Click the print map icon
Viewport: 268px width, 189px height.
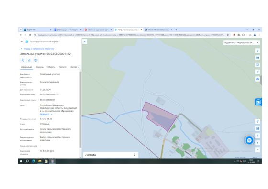click(x=257, y=79)
